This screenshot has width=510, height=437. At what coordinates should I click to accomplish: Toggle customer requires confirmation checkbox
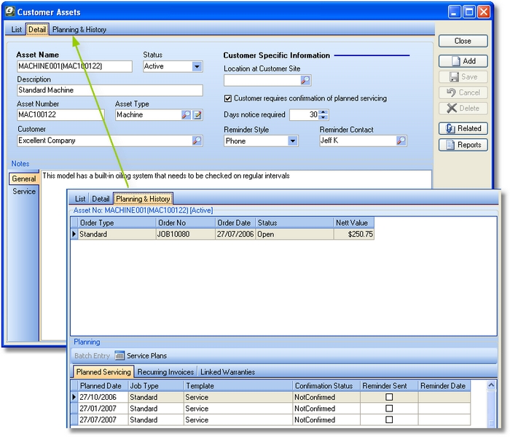pos(228,98)
